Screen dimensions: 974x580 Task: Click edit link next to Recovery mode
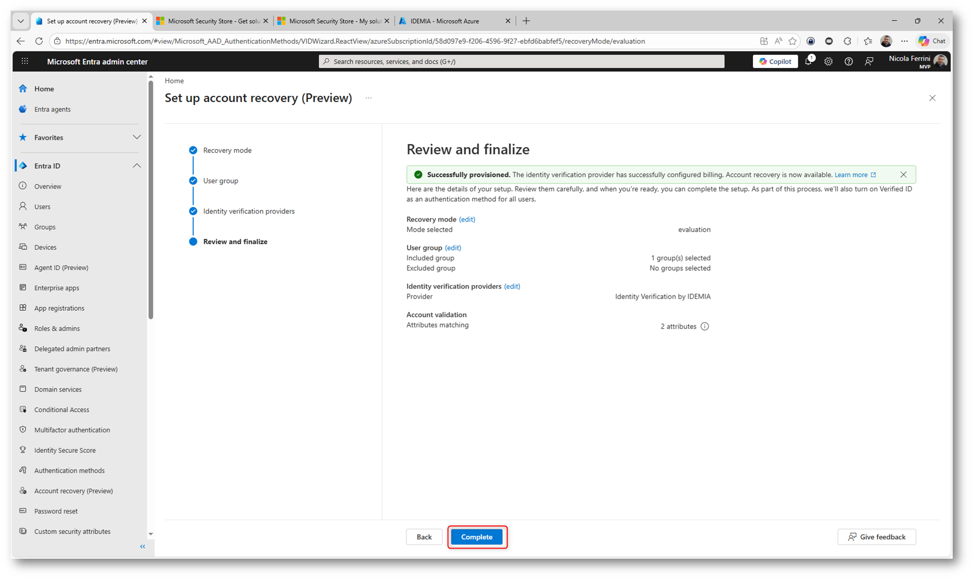tap(467, 220)
